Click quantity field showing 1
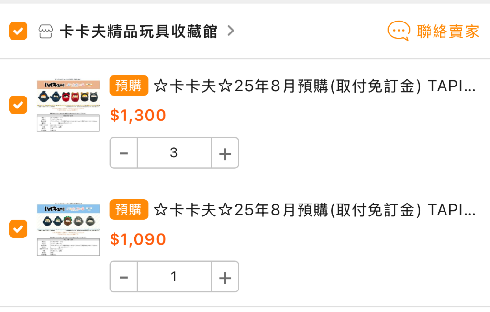The width and height of the screenshot is (490, 312). coord(174,277)
